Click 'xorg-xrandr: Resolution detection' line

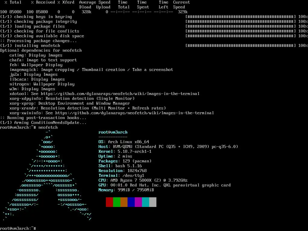(88, 108)
